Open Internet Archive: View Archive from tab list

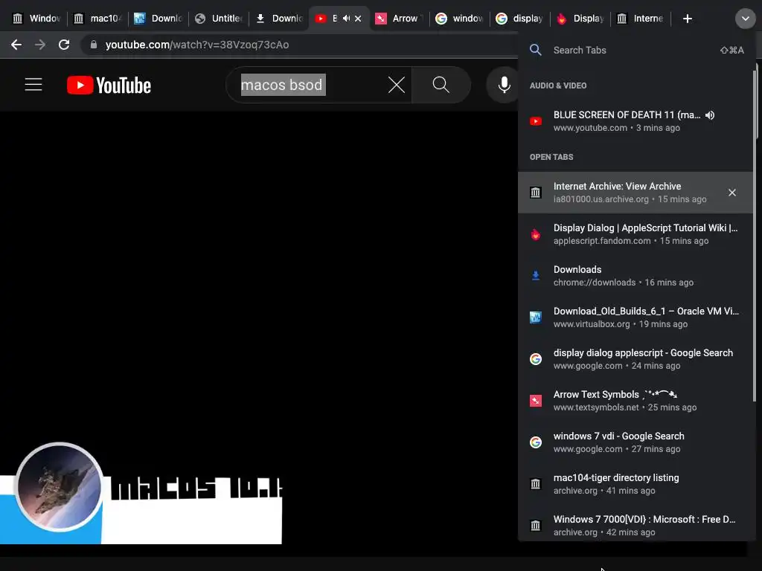coord(635,193)
